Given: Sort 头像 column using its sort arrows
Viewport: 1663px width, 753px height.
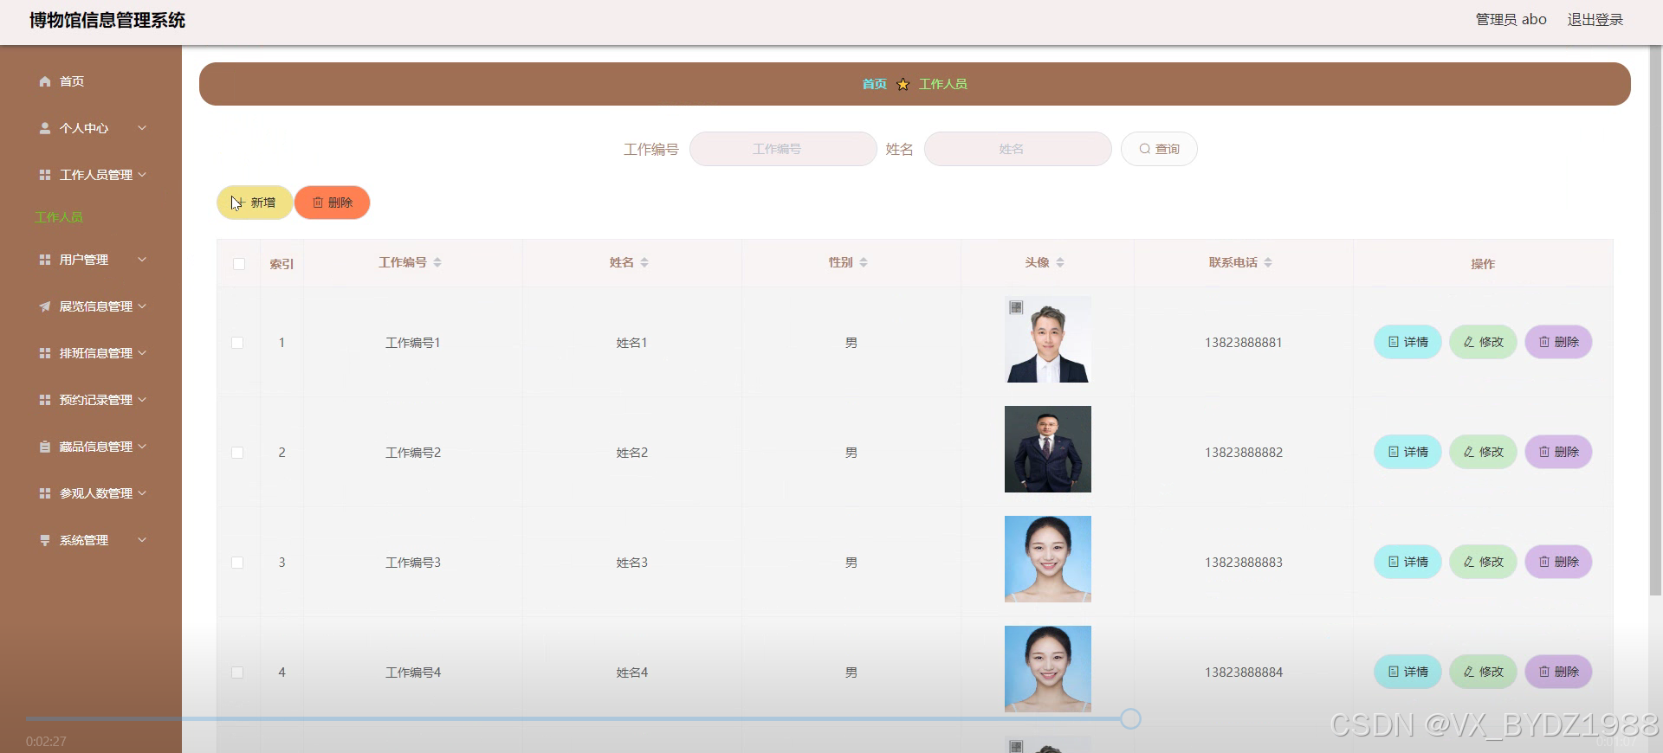Looking at the screenshot, I should [1060, 262].
